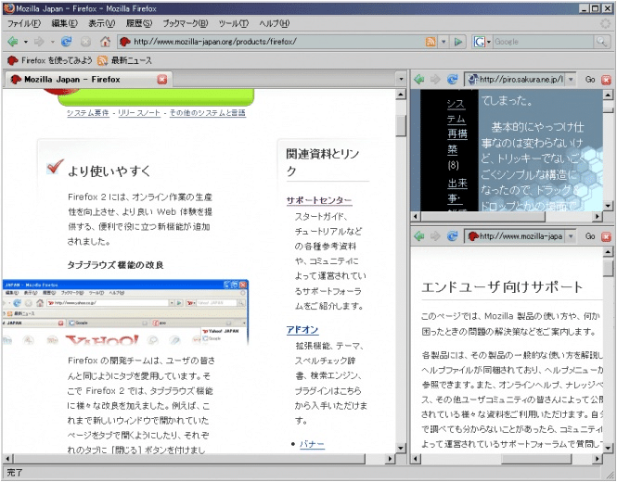Reload the page using the main toolbar
This screenshot has height=482, width=617.
[x=66, y=42]
